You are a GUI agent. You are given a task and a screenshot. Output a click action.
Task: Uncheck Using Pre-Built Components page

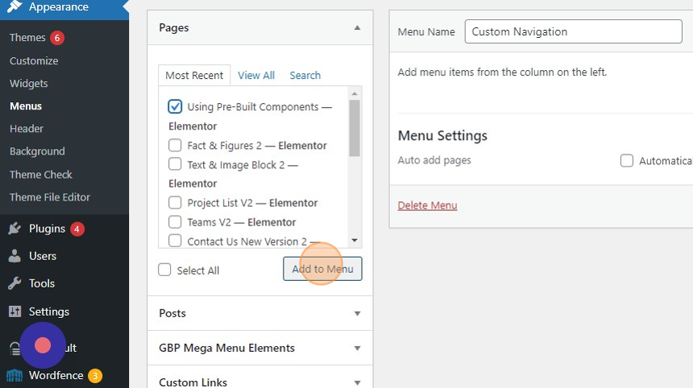175,106
